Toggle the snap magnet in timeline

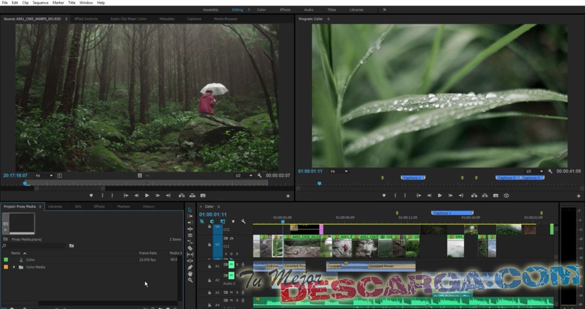(x=212, y=221)
